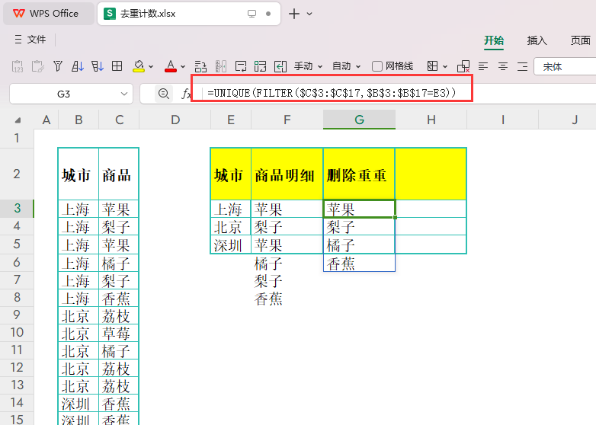
Task: Select the 页面 ribbon tab
Action: coord(580,40)
